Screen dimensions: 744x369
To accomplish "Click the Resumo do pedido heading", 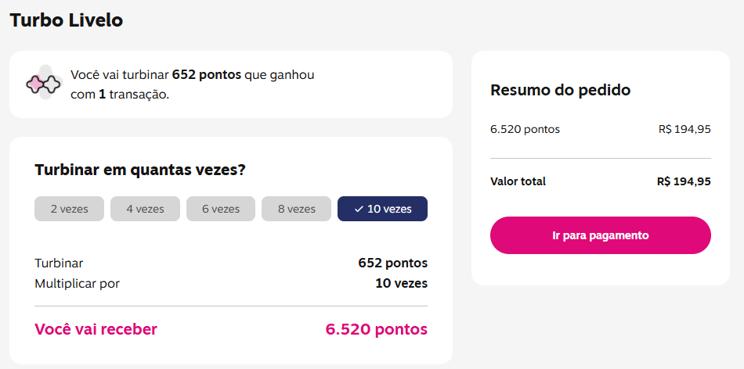I will [560, 90].
